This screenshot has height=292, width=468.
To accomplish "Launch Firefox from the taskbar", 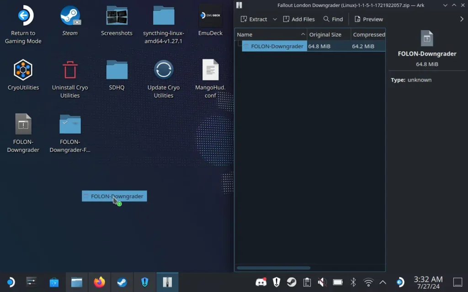I will pos(99,282).
